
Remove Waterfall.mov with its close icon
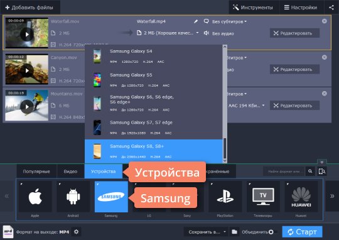[x=325, y=21]
